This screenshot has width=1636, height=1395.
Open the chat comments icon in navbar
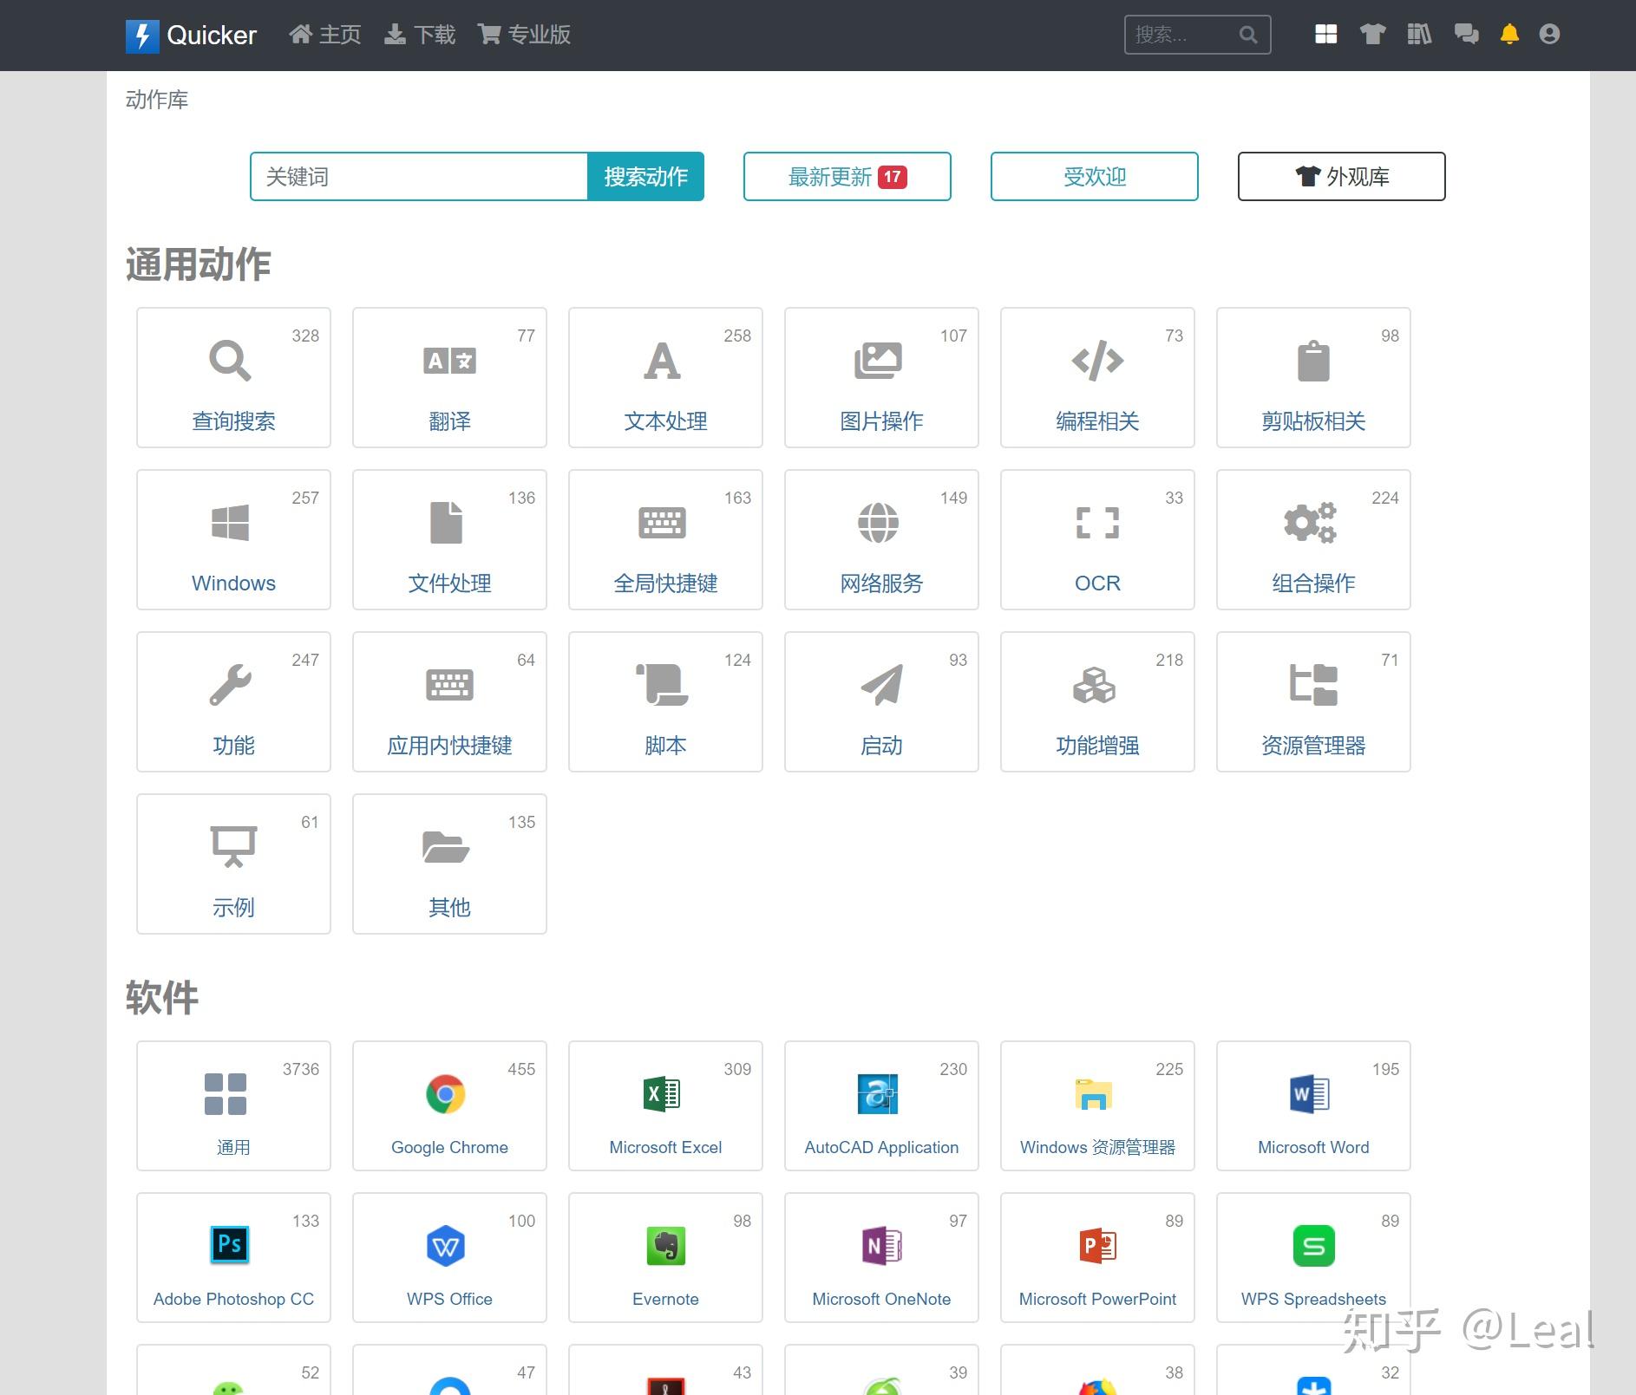(x=1466, y=35)
